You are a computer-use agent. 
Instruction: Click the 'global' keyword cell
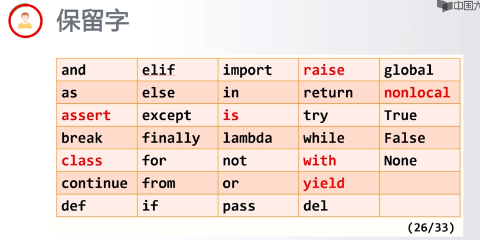click(x=420, y=70)
